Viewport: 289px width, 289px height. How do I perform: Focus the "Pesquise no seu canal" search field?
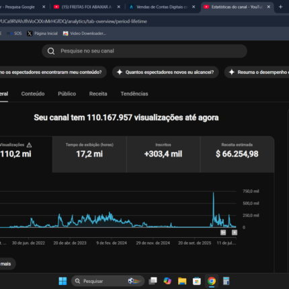pyautogui.click(x=144, y=51)
